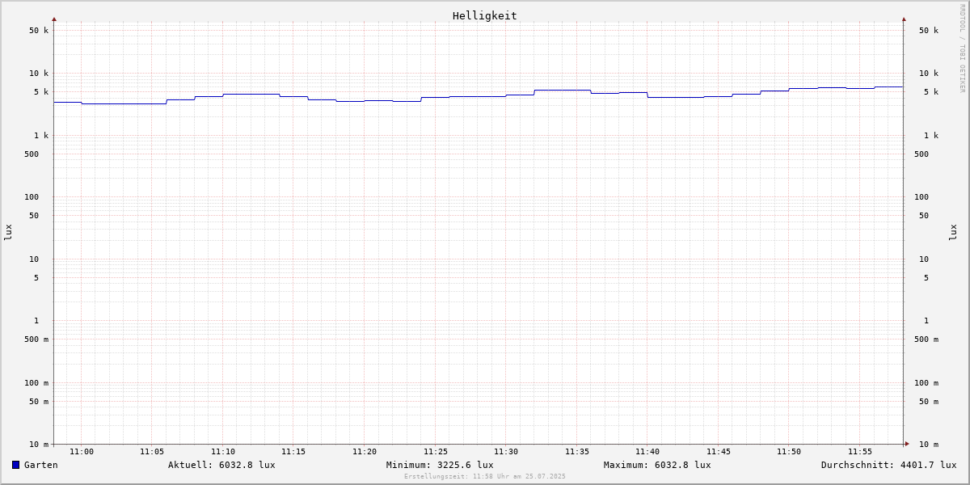Click the Minimum: 3225.6 lux value
This screenshot has height=485, width=970.
440,465
